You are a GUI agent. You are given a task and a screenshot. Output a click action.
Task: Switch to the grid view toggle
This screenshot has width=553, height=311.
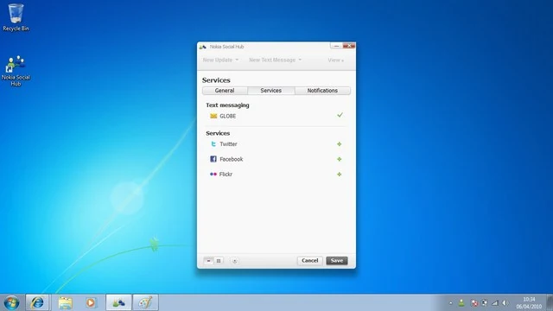219,261
